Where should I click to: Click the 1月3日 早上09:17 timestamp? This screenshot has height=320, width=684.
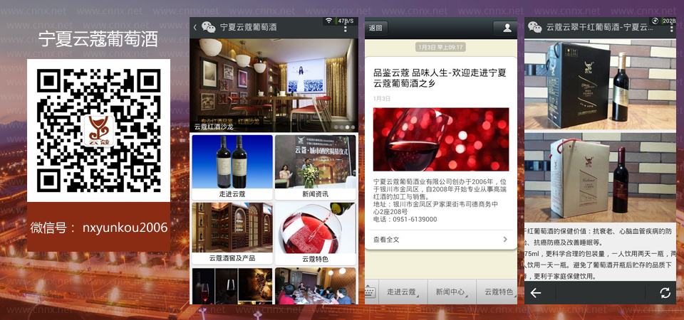440,47
